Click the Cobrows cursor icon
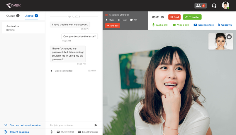Image resolution: width=236 pixels, height=135 pixels. (219, 25)
